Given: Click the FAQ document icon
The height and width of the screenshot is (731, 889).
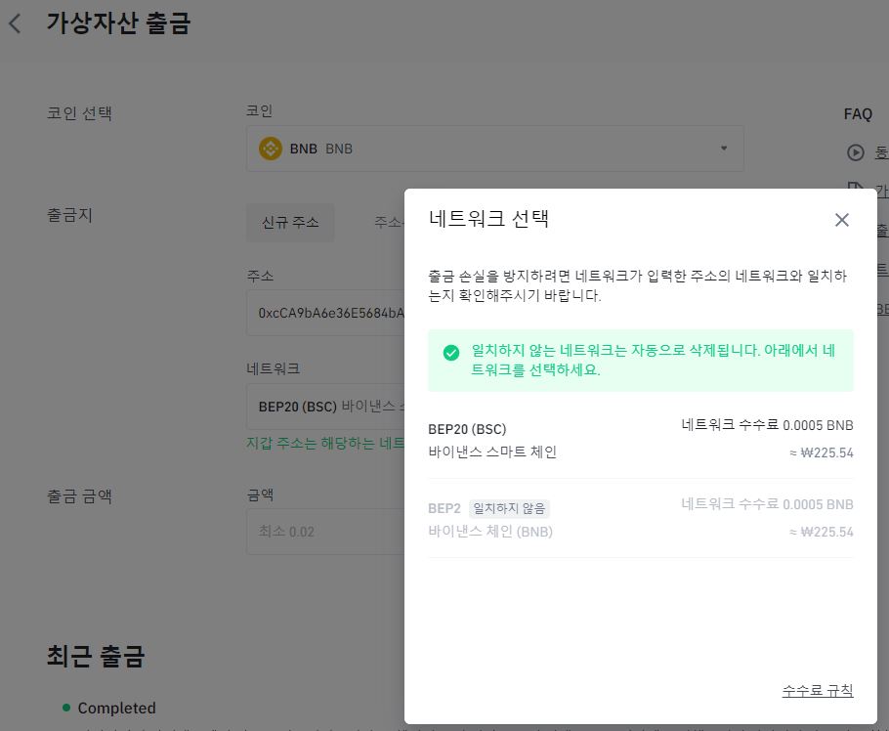Looking at the screenshot, I should coord(855,186).
